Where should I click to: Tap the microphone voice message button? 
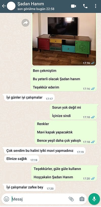(94, 199)
